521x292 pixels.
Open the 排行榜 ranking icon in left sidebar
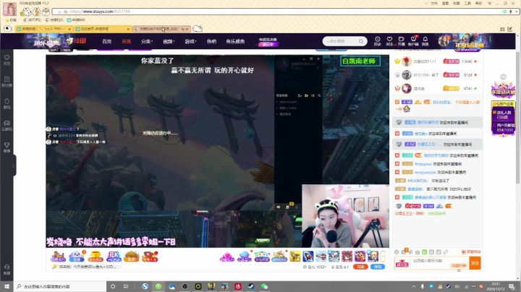pyautogui.click(x=7, y=81)
